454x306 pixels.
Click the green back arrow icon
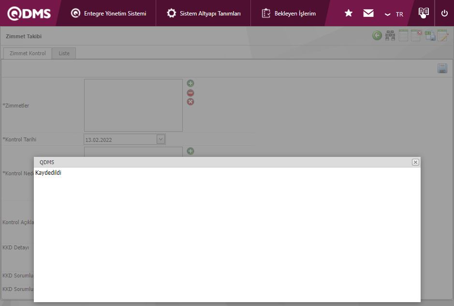(377, 36)
